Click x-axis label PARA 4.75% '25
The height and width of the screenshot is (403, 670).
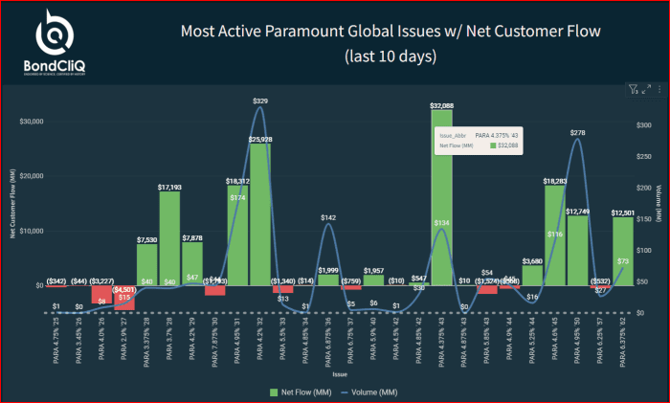pyautogui.click(x=56, y=341)
